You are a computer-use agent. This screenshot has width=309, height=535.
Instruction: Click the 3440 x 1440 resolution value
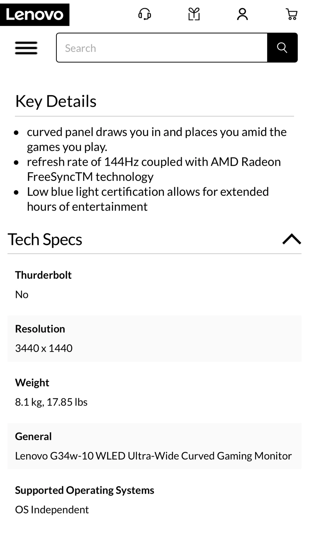(x=44, y=348)
